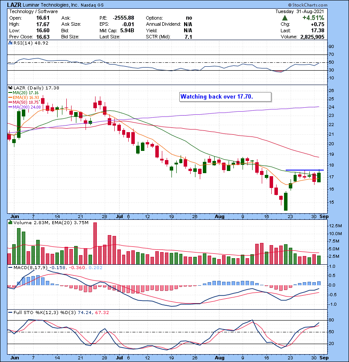The height and width of the screenshot is (362, 349).
Task: Click the MACD histogram value 0.202
Action: 96,267
